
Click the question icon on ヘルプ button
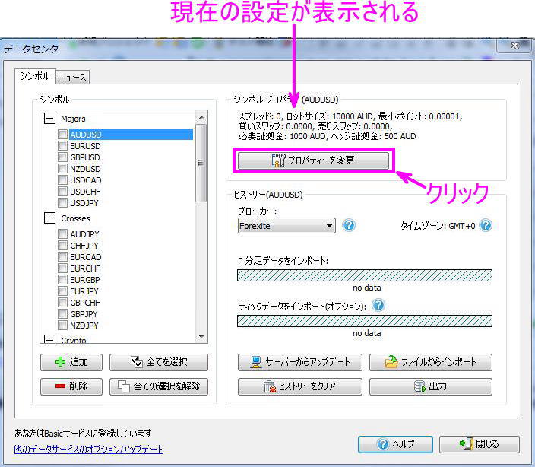[x=383, y=444]
